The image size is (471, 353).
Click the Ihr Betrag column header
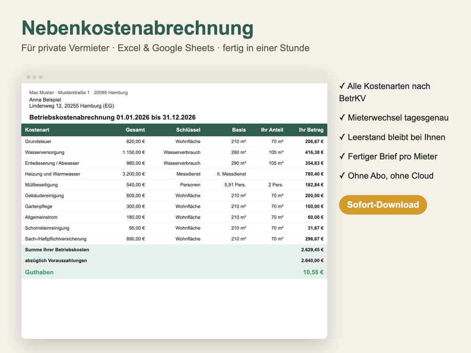pyautogui.click(x=311, y=130)
